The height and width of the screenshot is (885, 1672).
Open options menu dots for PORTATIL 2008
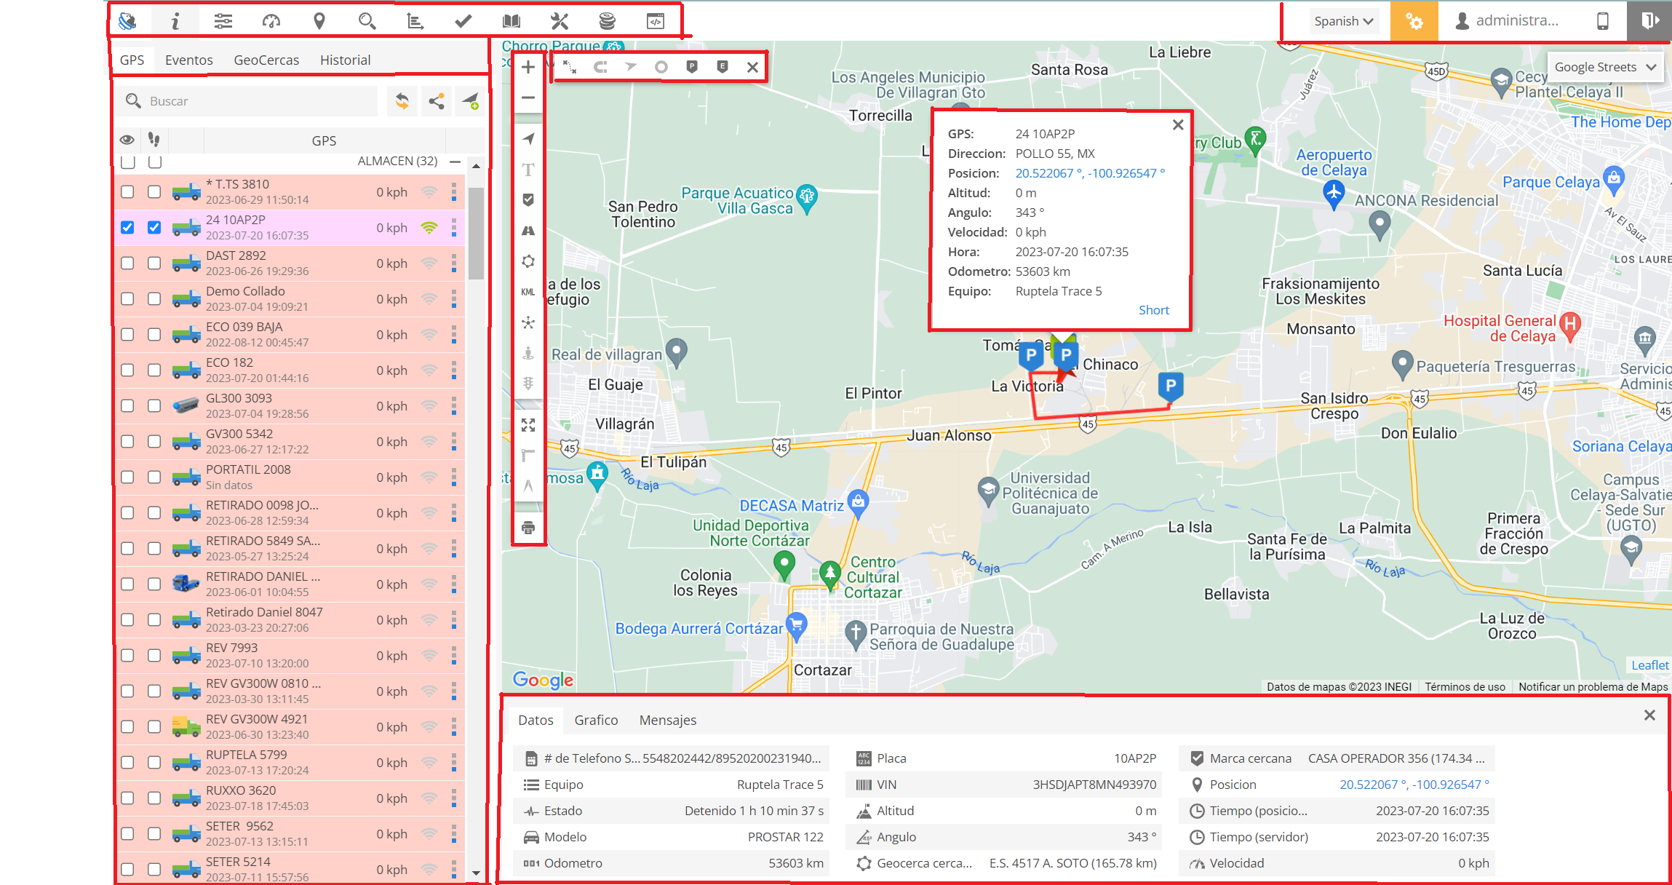[454, 477]
